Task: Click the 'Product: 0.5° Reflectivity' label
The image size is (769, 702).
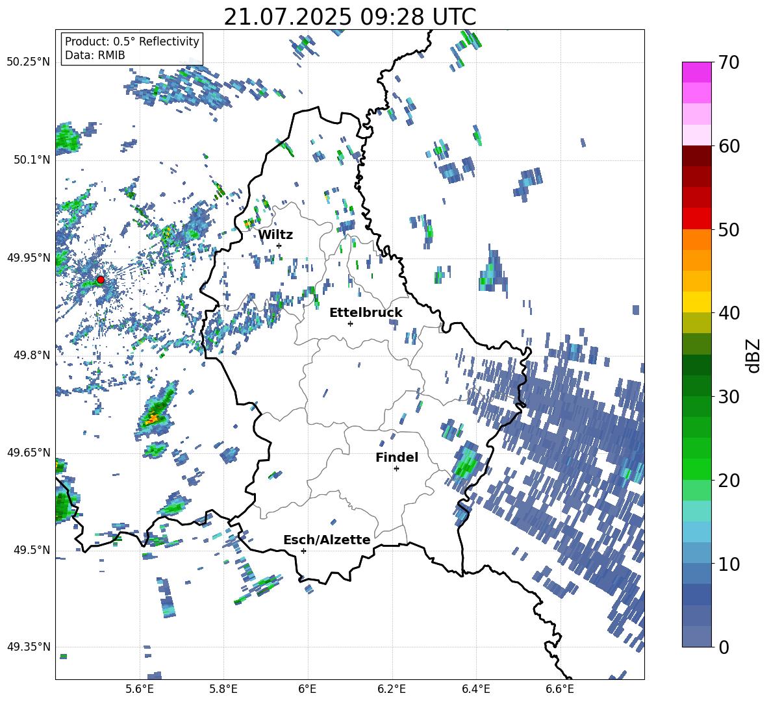Action: point(132,42)
